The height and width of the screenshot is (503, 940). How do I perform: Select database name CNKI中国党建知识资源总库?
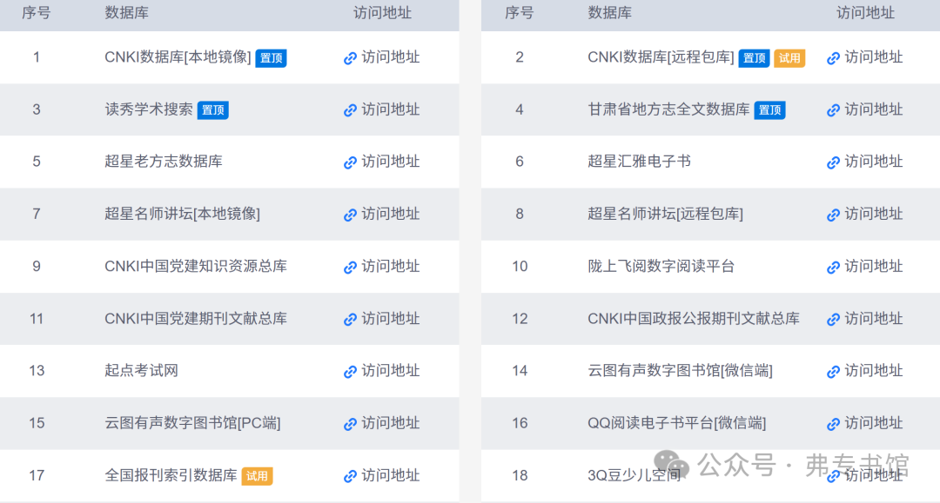click(x=196, y=266)
